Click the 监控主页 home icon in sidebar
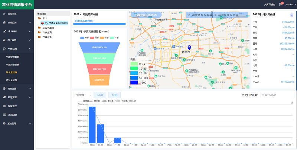The width and height of the screenshot is (297, 150). [4, 14]
